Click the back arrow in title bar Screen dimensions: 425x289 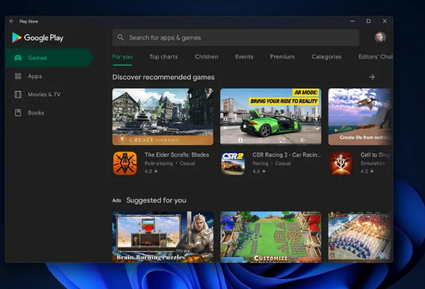12,21
